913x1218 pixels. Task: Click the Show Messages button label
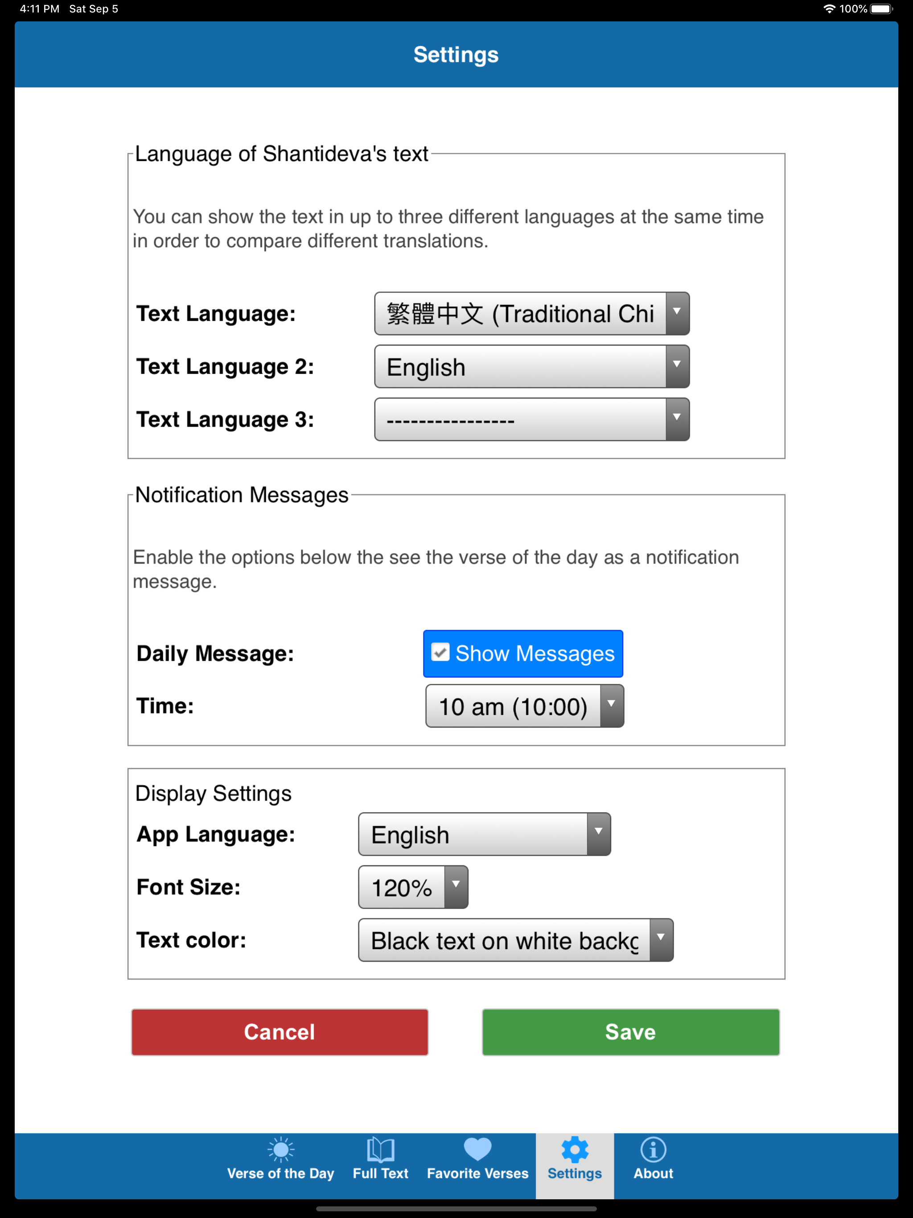pos(535,654)
